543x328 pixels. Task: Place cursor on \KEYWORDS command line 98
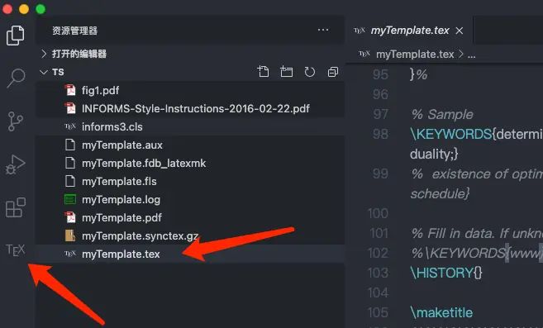click(x=451, y=134)
